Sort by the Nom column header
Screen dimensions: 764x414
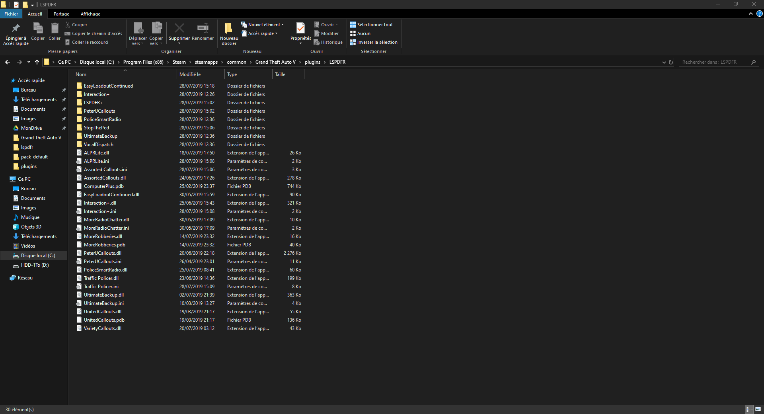[125, 74]
